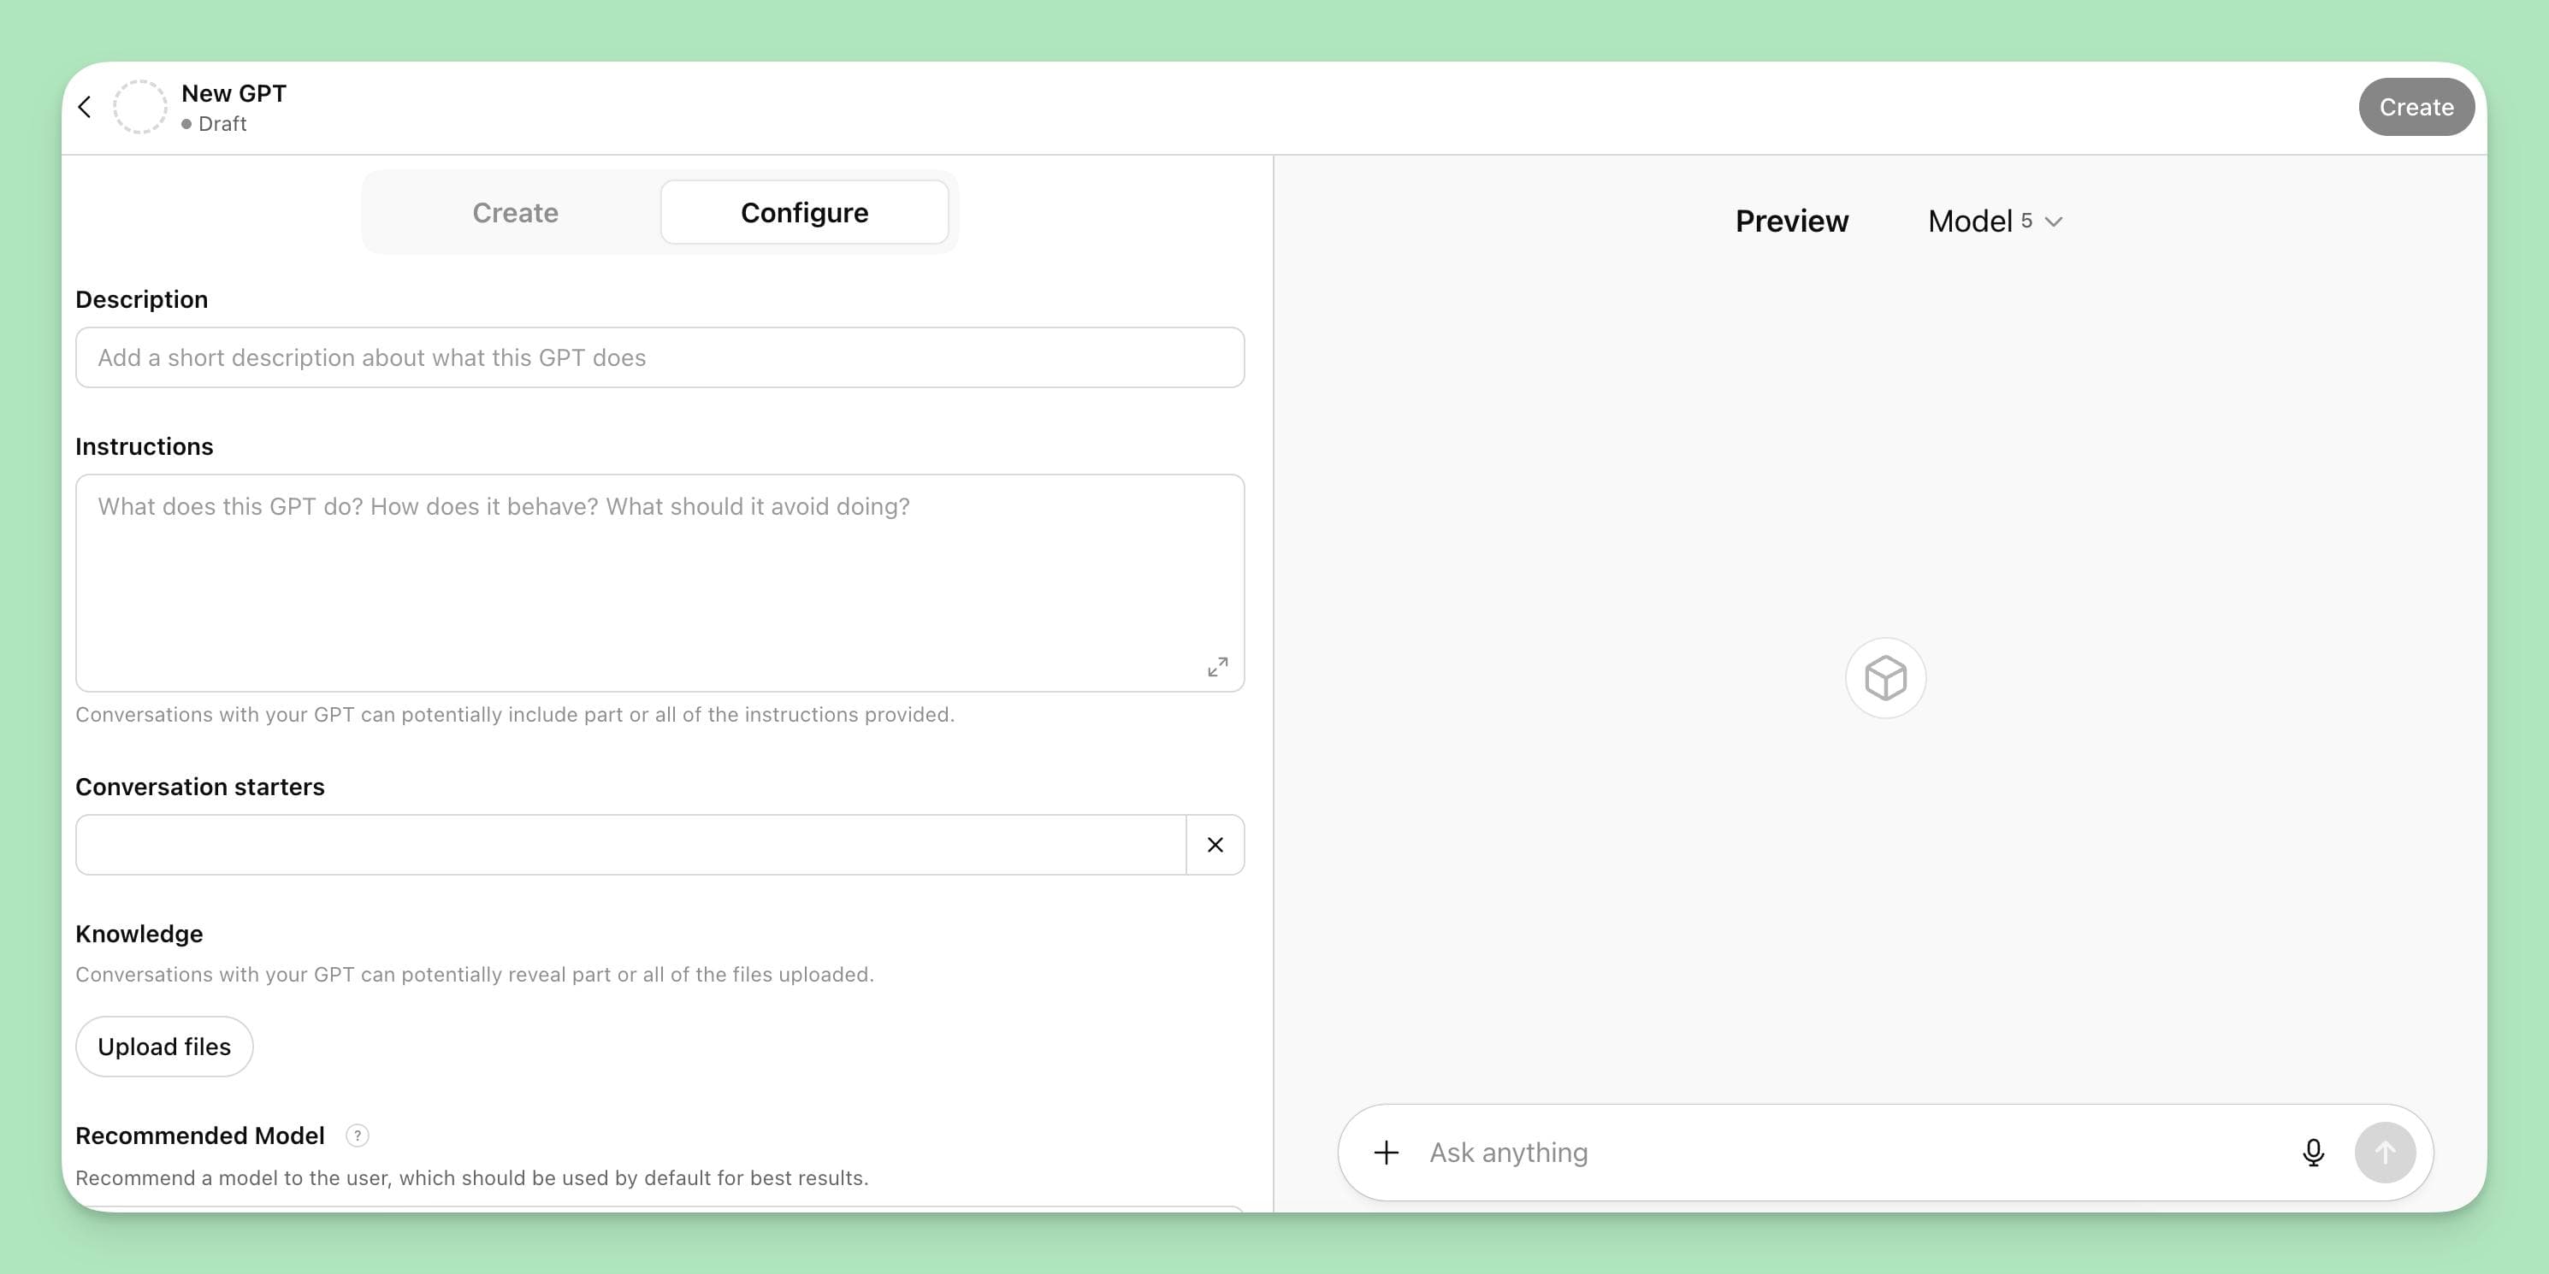Activate voice input with the microphone icon
The width and height of the screenshot is (2549, 1274).
pos(2313,1152)
